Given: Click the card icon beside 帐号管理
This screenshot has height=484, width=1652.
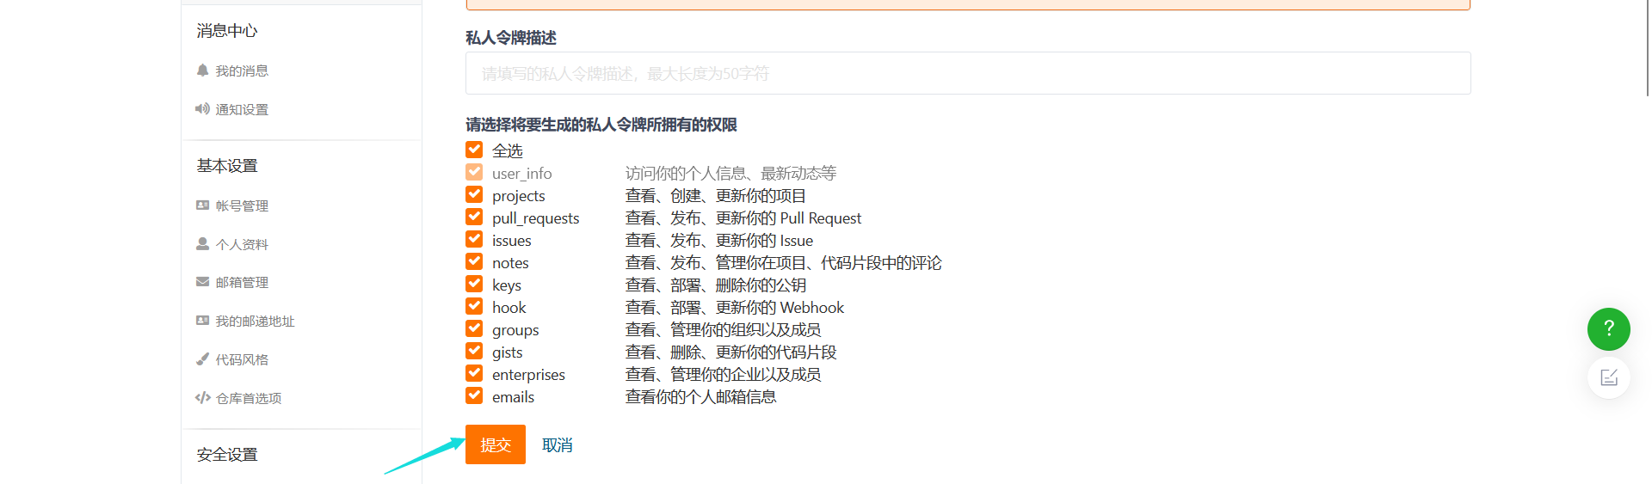Looking at the screenshot, I should coord(202,205).
